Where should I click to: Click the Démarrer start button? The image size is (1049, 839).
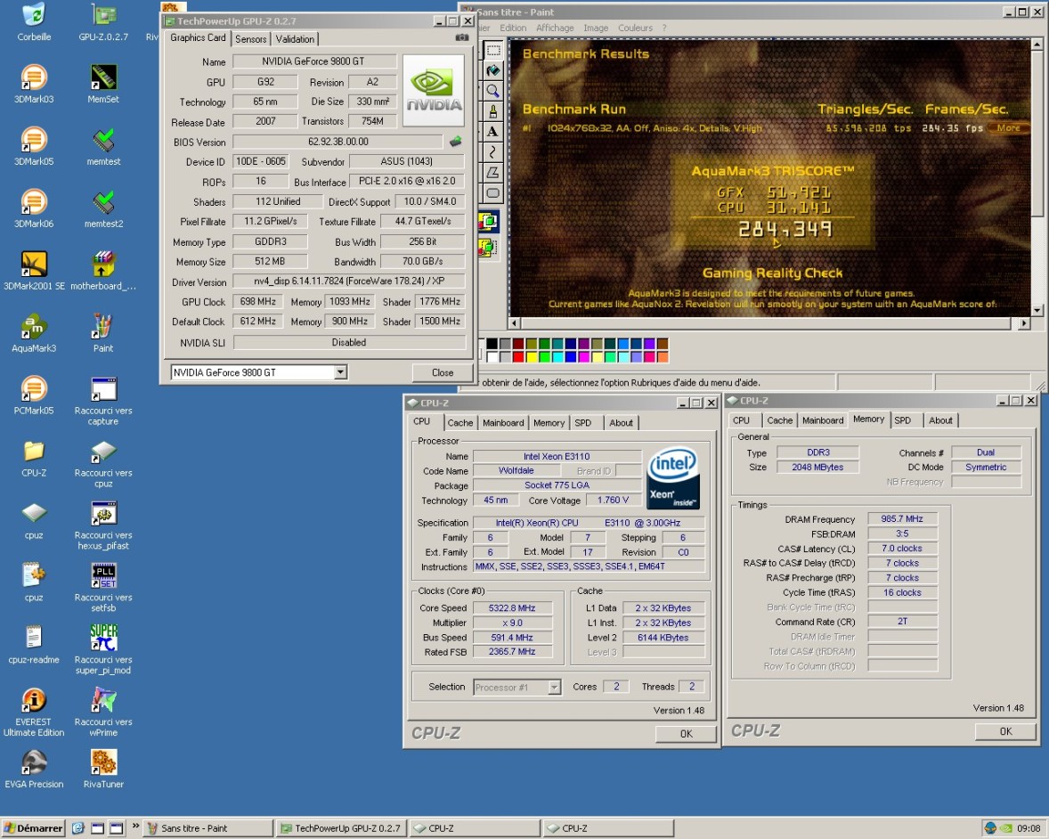34,828
